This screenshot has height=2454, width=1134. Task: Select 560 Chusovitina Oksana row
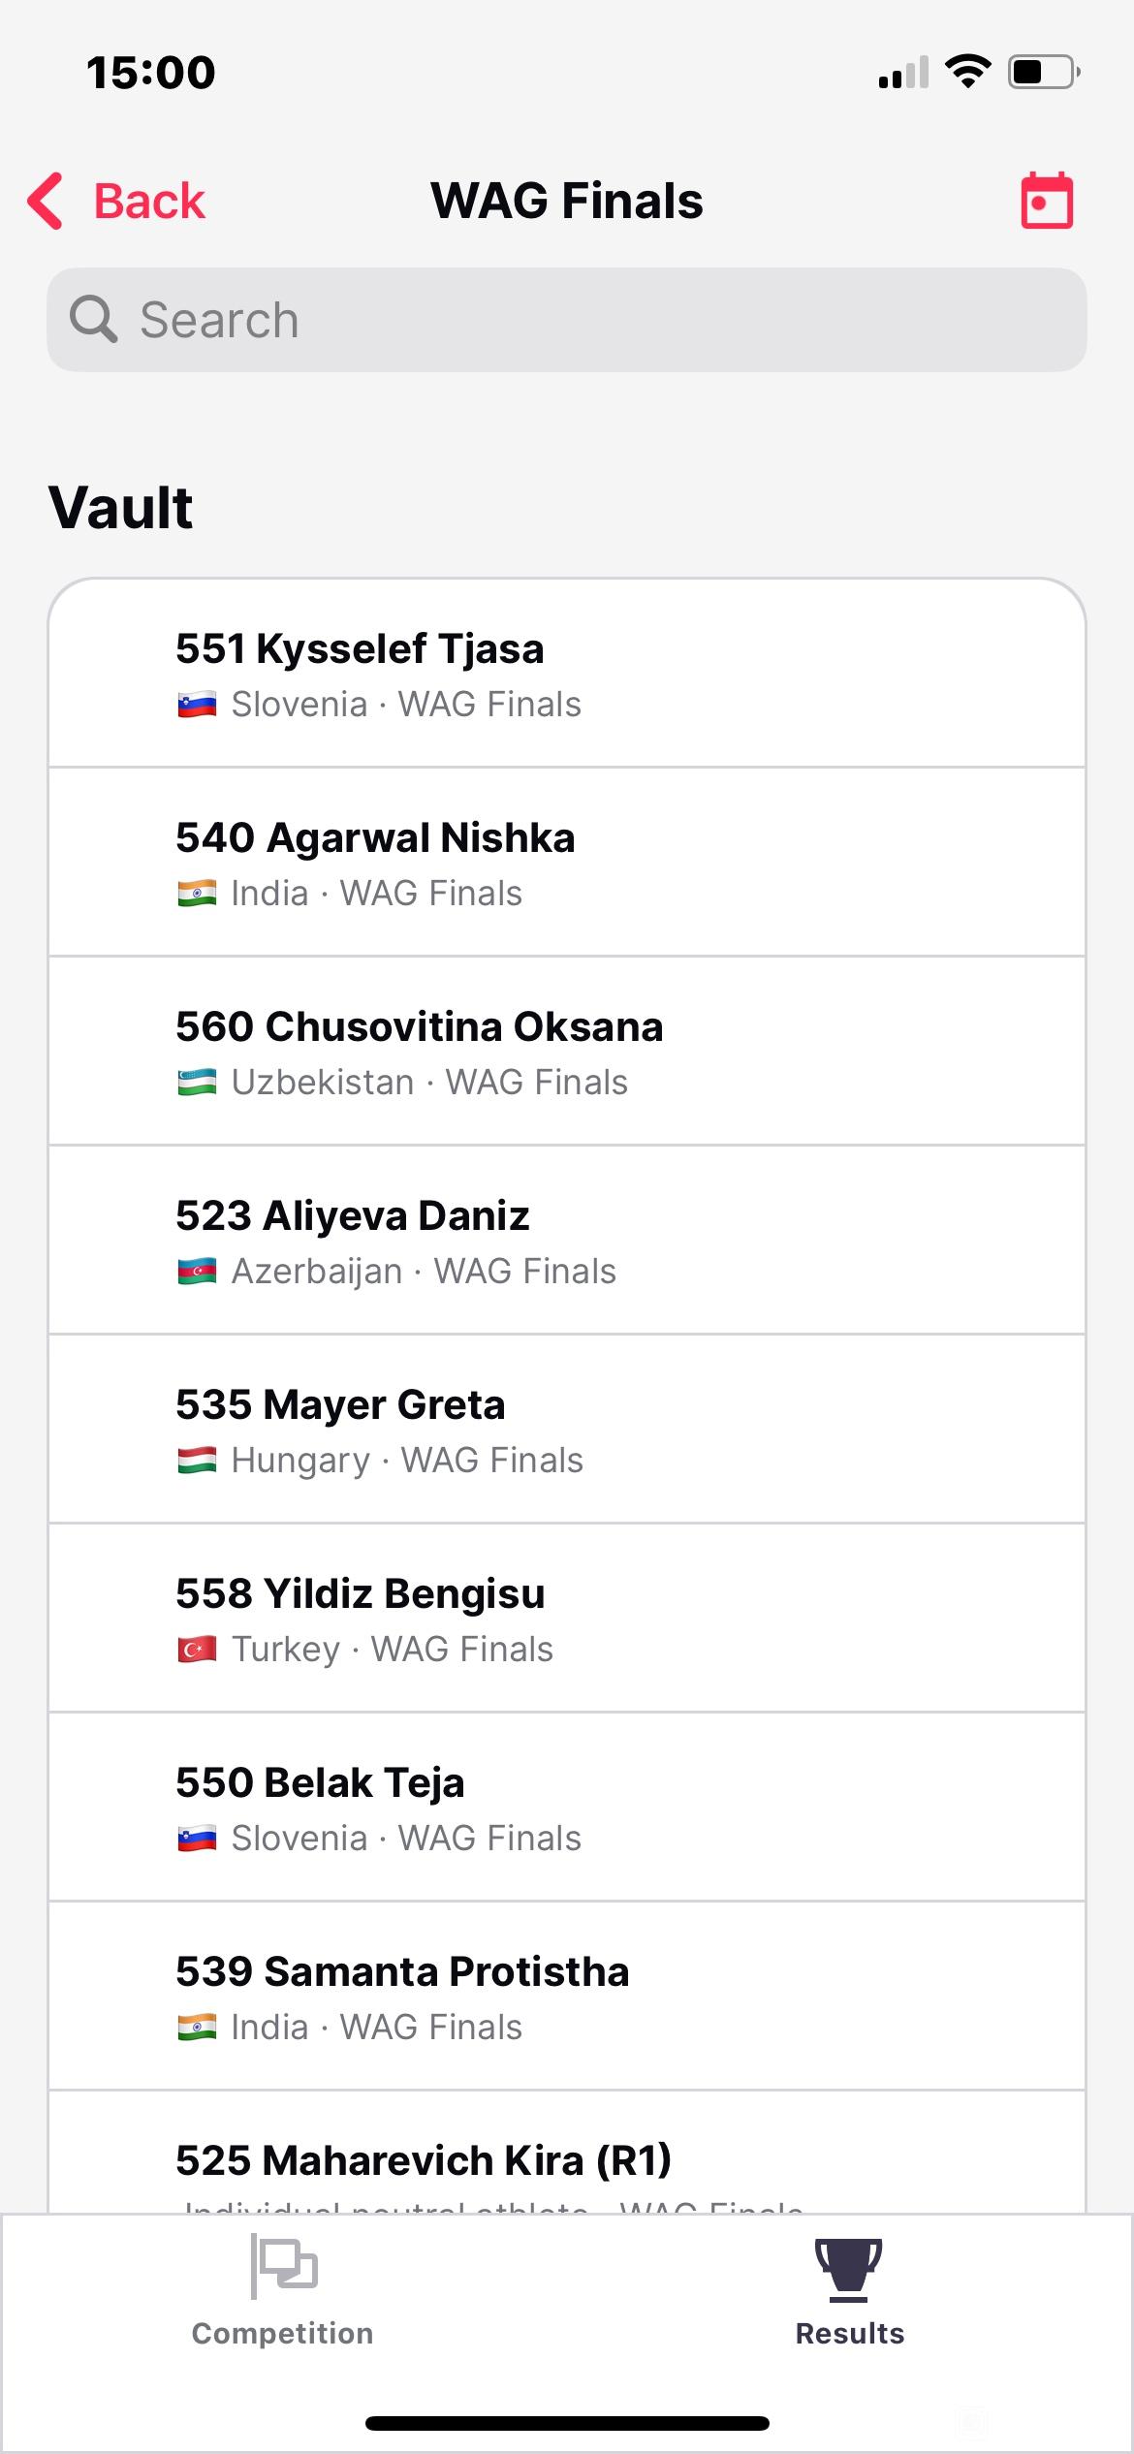tap(567, 1052)
